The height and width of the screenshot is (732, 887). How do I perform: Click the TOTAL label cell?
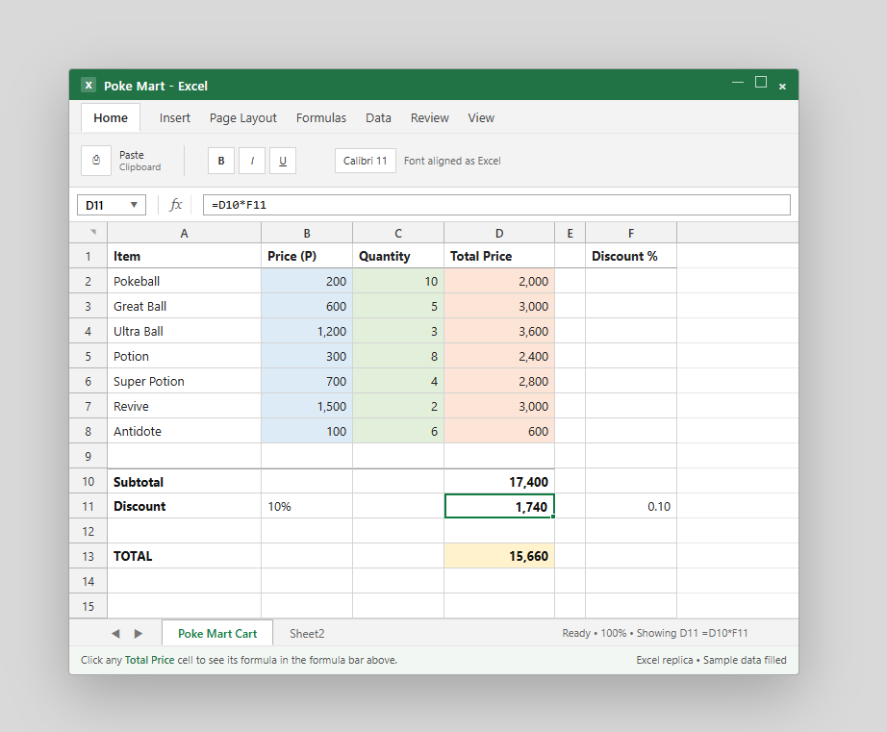click(185, 556)
